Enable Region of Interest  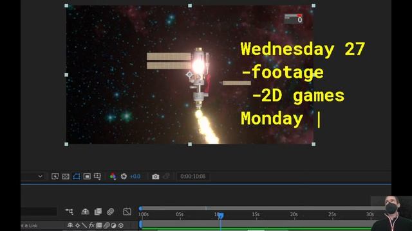pos(87,176)
